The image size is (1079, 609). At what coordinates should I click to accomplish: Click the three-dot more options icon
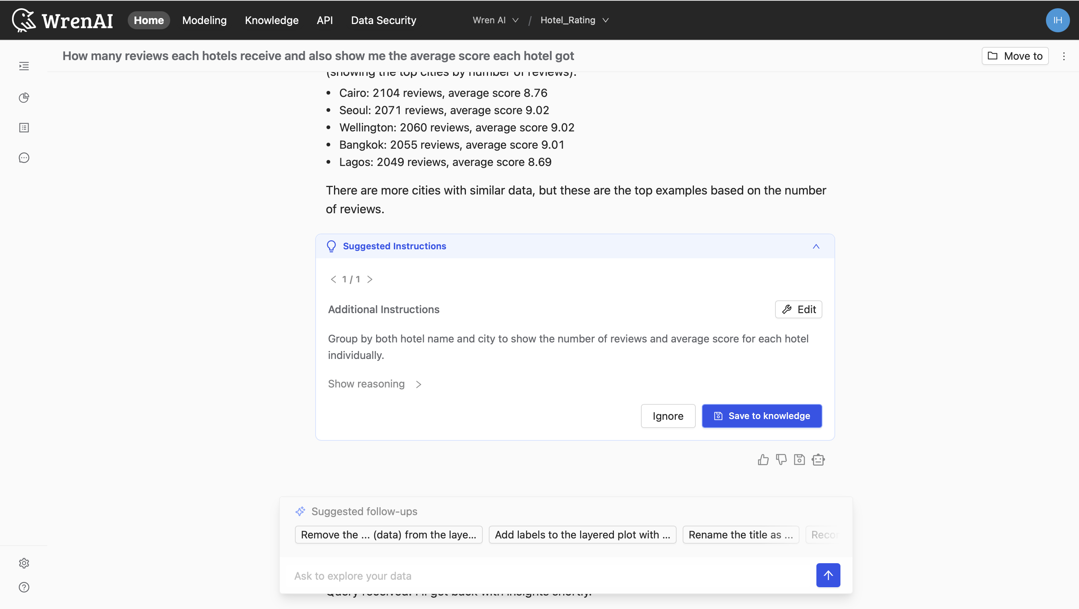1064,56
